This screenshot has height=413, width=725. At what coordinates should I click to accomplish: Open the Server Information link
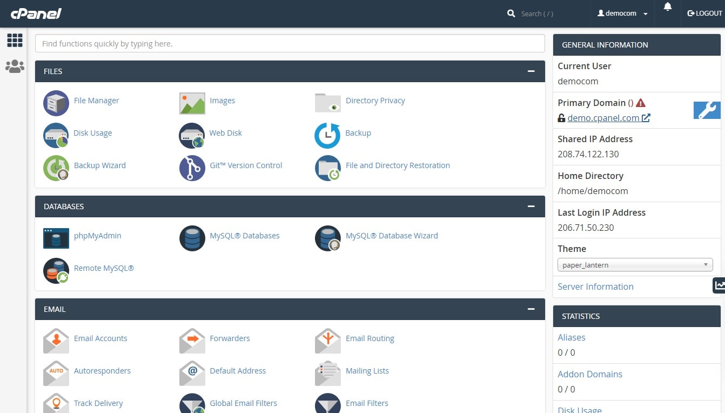595,287
